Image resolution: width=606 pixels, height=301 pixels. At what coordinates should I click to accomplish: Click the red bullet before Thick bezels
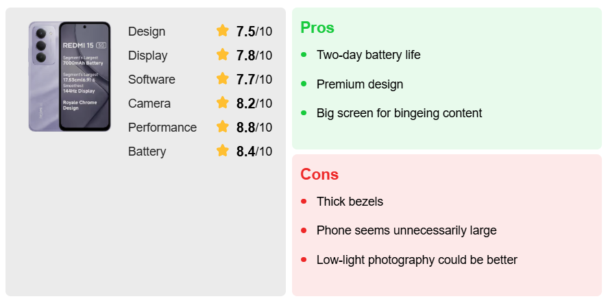(x=304, y=202)
